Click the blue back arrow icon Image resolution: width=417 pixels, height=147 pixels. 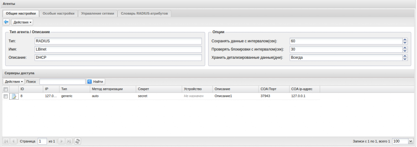click(x=6, y=22)
